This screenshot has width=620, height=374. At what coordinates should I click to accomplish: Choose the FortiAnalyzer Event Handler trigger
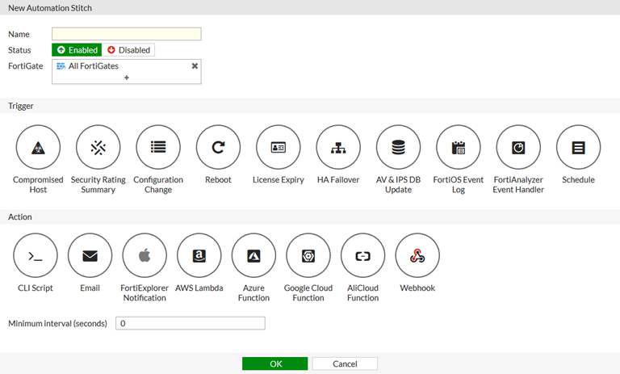518,147
